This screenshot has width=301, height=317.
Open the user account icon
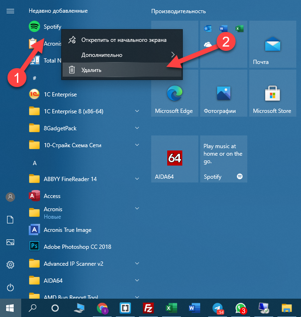point(10,197)
